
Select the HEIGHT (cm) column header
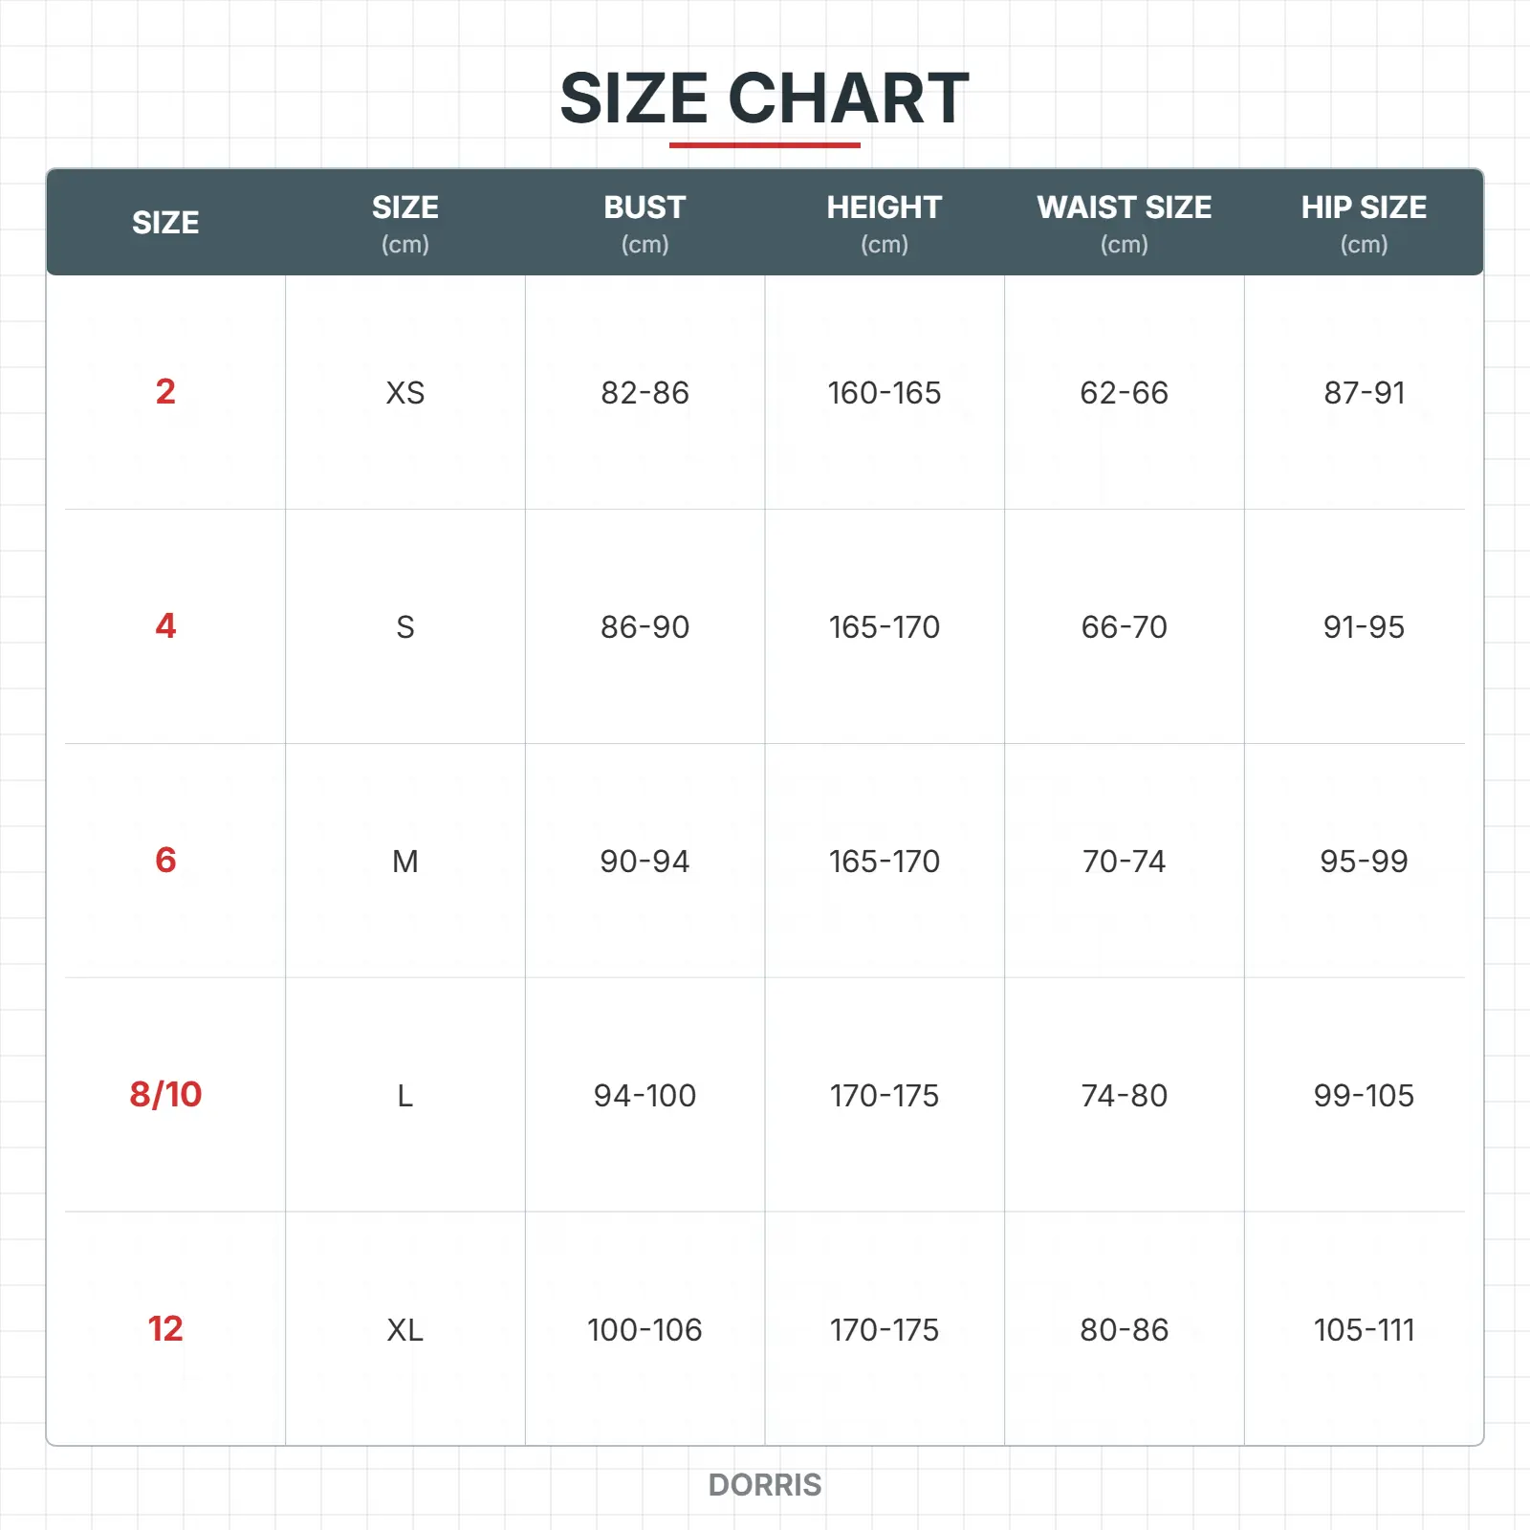click(884, 223)
